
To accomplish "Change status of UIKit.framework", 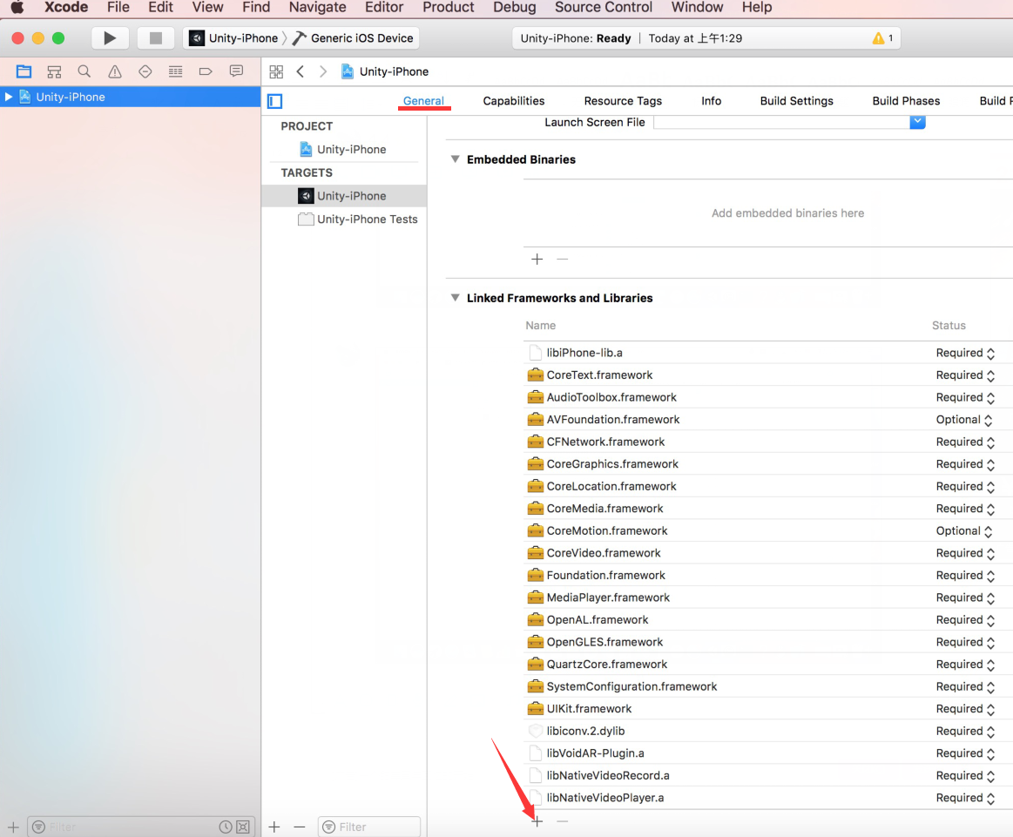I will [x=965, y=709].
